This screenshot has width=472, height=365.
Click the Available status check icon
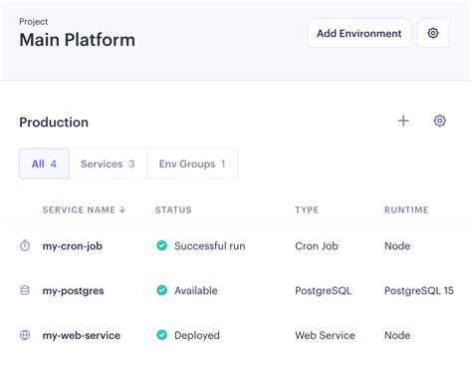click(162, 290)
